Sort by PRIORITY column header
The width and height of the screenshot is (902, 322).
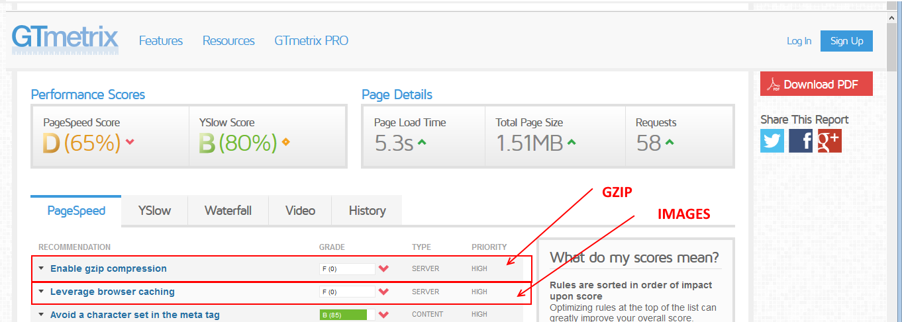[x=489, y=247]
